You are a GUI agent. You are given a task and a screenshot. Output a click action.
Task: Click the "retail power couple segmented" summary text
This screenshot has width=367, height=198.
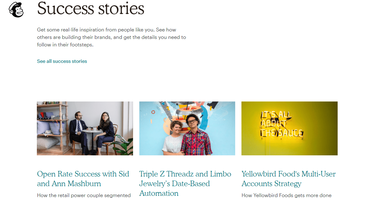(84, 196)
